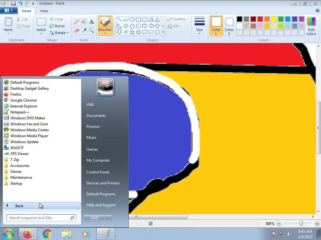Select the Color picker eyedropper tool
Viewport: 321px width, 240px height.
click(x=84, y=31)
